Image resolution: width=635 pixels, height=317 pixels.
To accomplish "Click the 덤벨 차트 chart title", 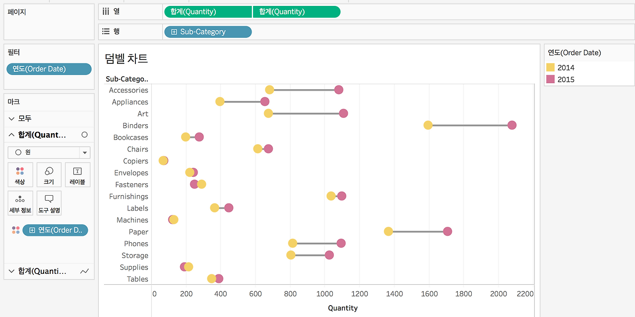I will [127, 58].
